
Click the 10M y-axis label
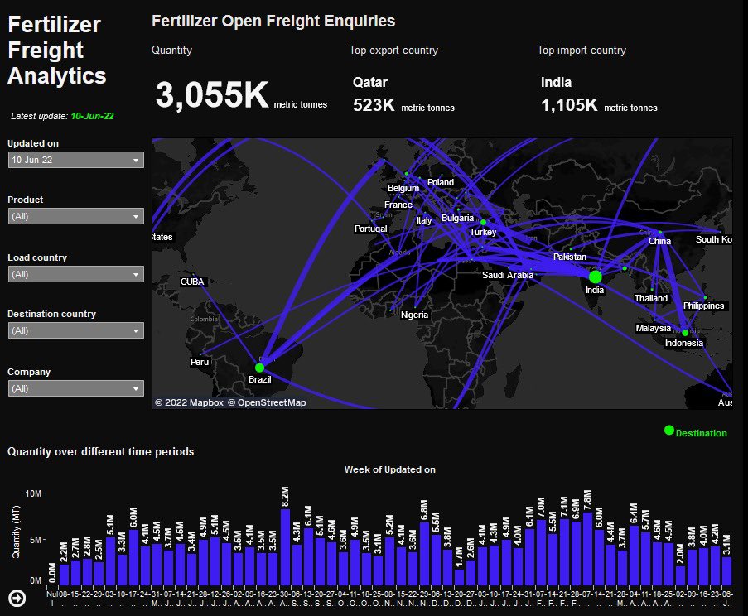click(33, 493)
